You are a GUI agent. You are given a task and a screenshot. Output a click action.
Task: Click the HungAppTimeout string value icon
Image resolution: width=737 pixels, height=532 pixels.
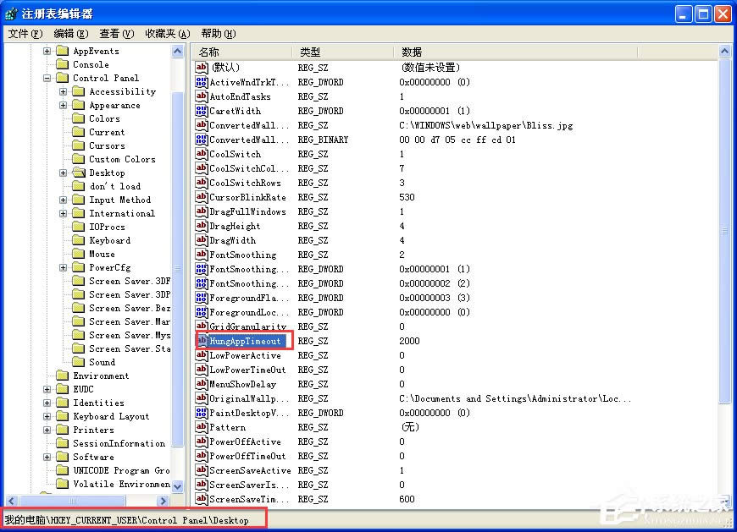click(x=202, y=341)
